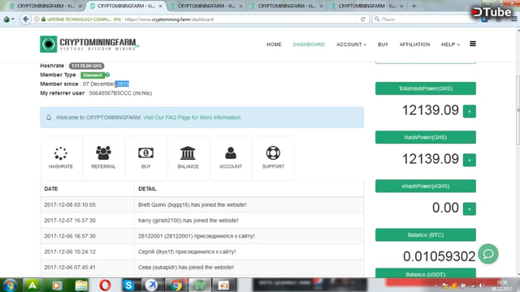Click the TotalHashPower(GHS) green button
520x292 pixels.
pyautogui.click(x=426, y=88)
